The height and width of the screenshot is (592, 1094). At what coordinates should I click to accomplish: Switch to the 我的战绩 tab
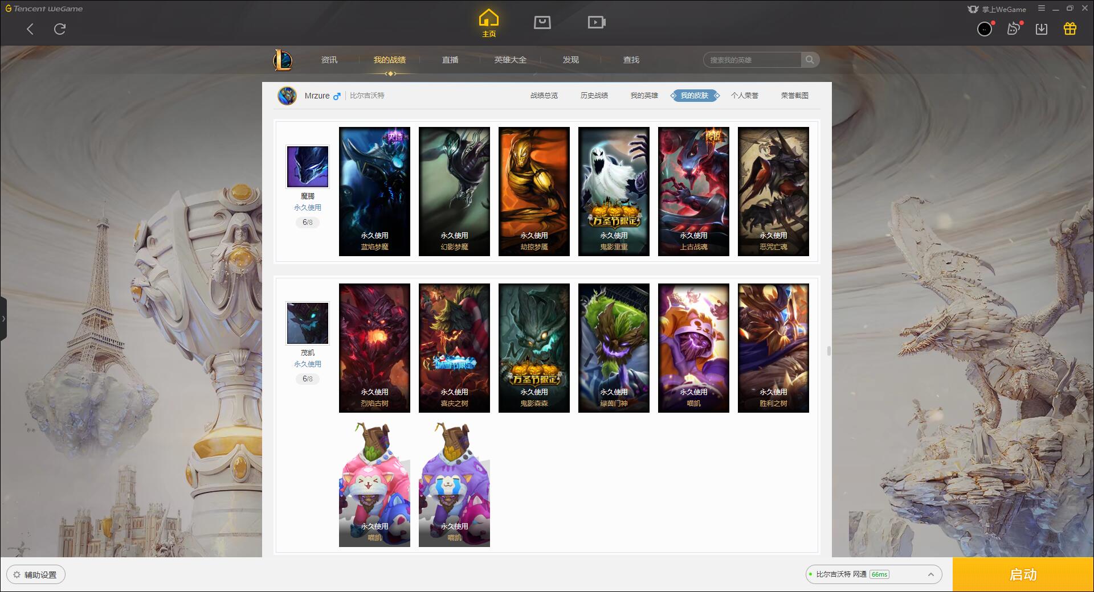pos(390,60)
